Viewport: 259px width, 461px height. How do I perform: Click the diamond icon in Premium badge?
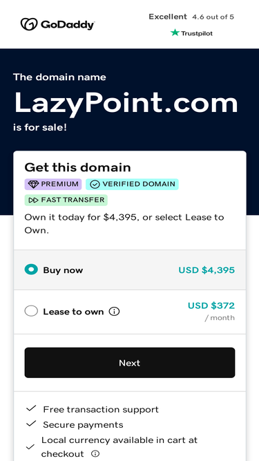(33, 185)
